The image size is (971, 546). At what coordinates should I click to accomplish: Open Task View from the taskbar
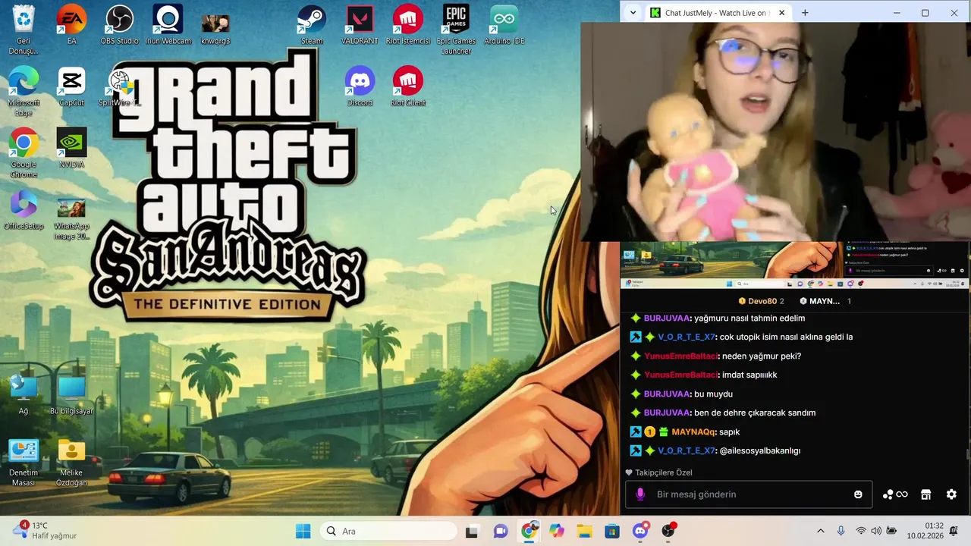[472, 532]
